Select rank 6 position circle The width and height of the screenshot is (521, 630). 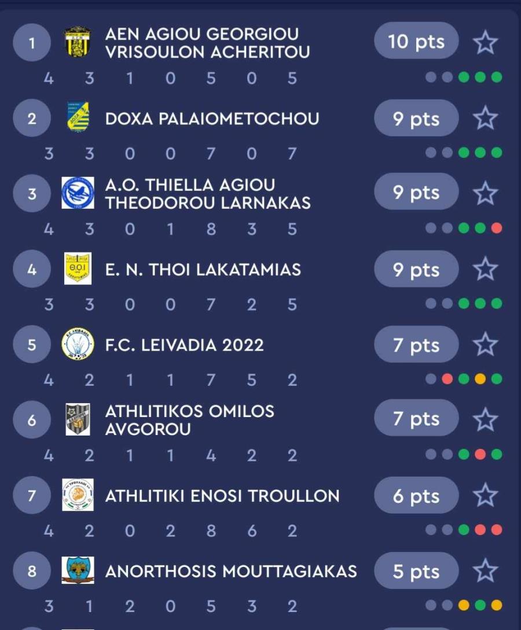click(32, 420)
